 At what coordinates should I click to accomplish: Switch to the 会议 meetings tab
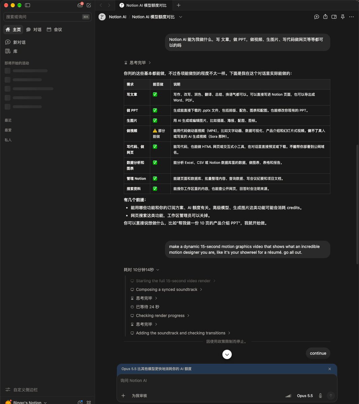pos(54,29)
